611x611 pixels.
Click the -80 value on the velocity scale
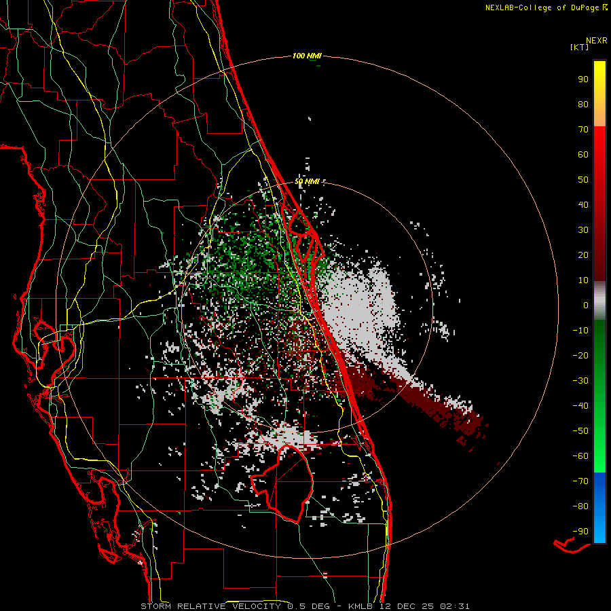coord(580,506)
